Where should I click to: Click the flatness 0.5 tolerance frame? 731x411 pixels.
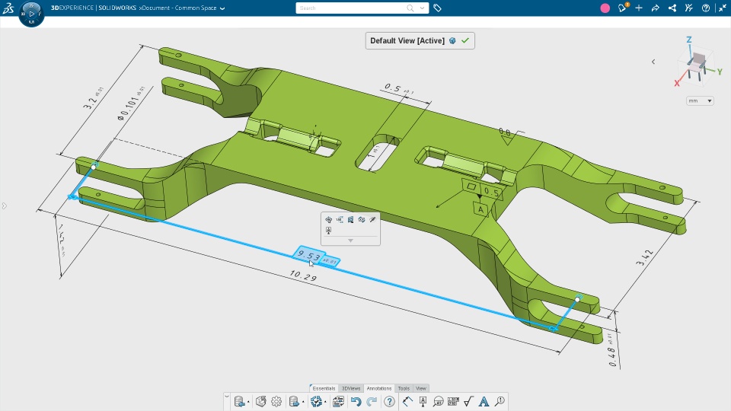coord(483,189)
